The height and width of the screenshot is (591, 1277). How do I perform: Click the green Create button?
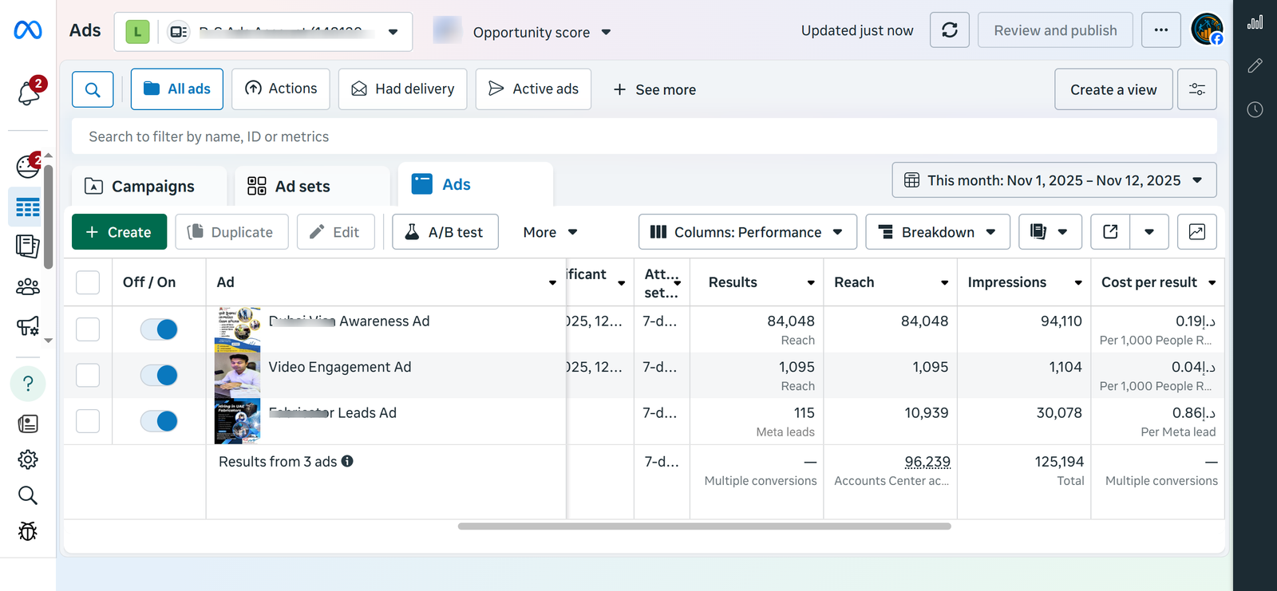pos(120,232)
